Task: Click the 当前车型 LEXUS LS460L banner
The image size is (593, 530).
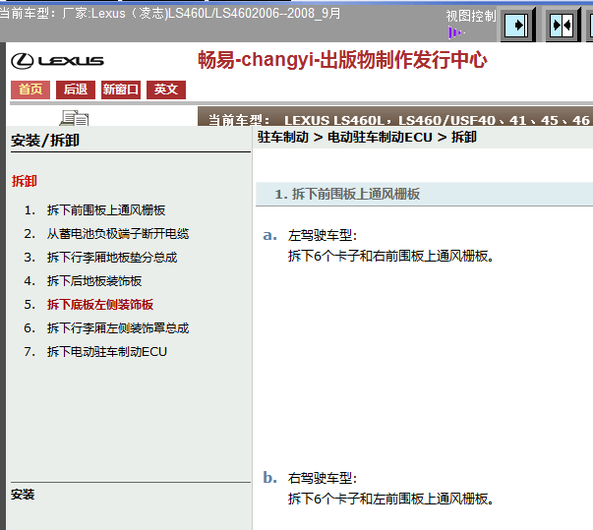Action: coord(395,116)
